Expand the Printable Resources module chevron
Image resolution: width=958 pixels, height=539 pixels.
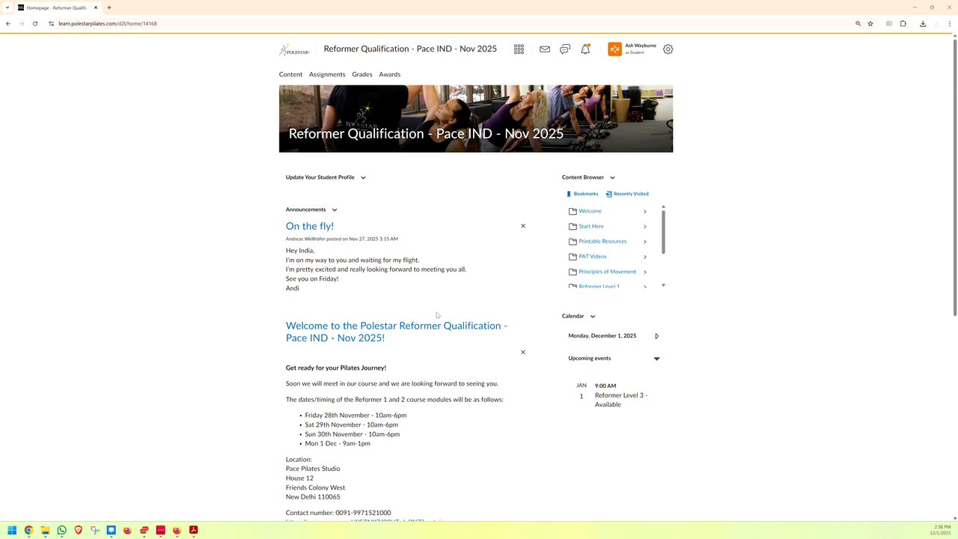(645, 241)
